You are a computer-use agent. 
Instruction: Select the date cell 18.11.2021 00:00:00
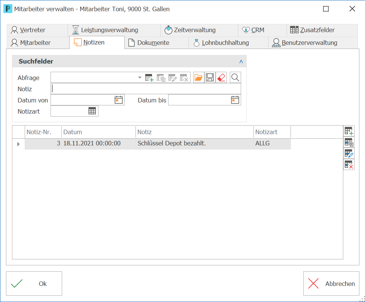click(99, 144)
